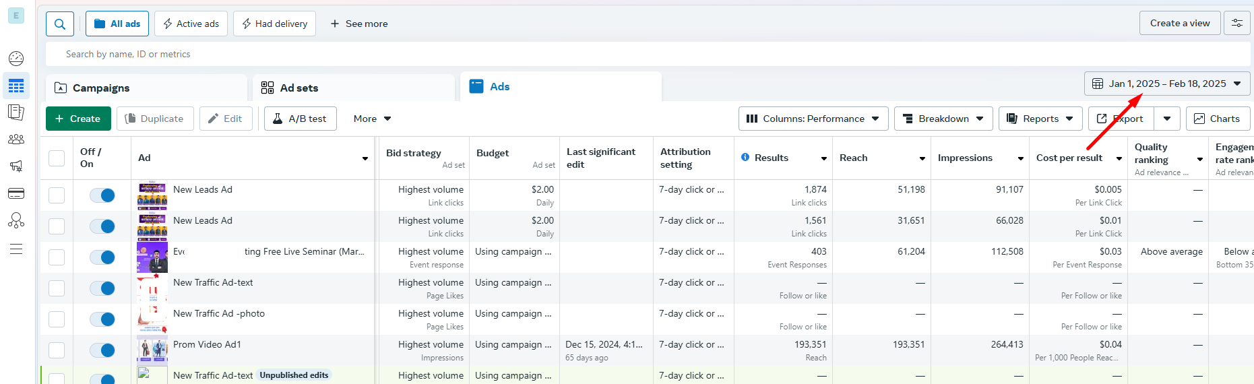
Task: Open the Billing card icon in sidebar
Action: click(16, 193)
